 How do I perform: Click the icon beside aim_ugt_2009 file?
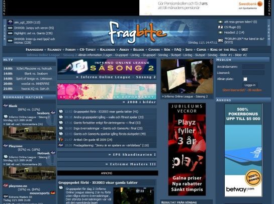[x=10, y=22]
